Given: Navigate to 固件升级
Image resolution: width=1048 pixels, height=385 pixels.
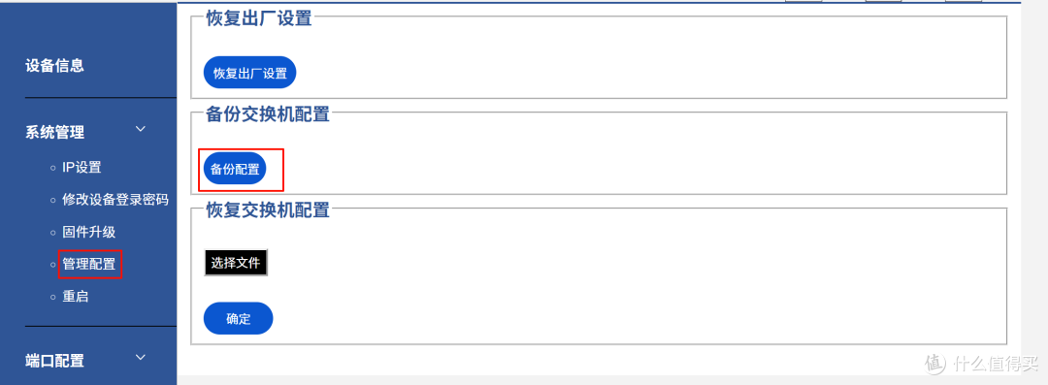Looking at the screenshot, I should pyautogui.click(x=89, y=232).
